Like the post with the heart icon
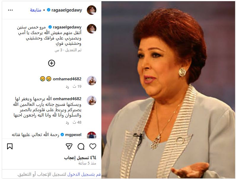 [93, 146]
